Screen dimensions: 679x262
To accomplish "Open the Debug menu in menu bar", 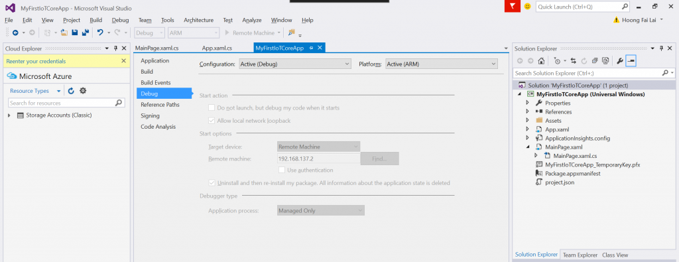I will coord(120,20).
